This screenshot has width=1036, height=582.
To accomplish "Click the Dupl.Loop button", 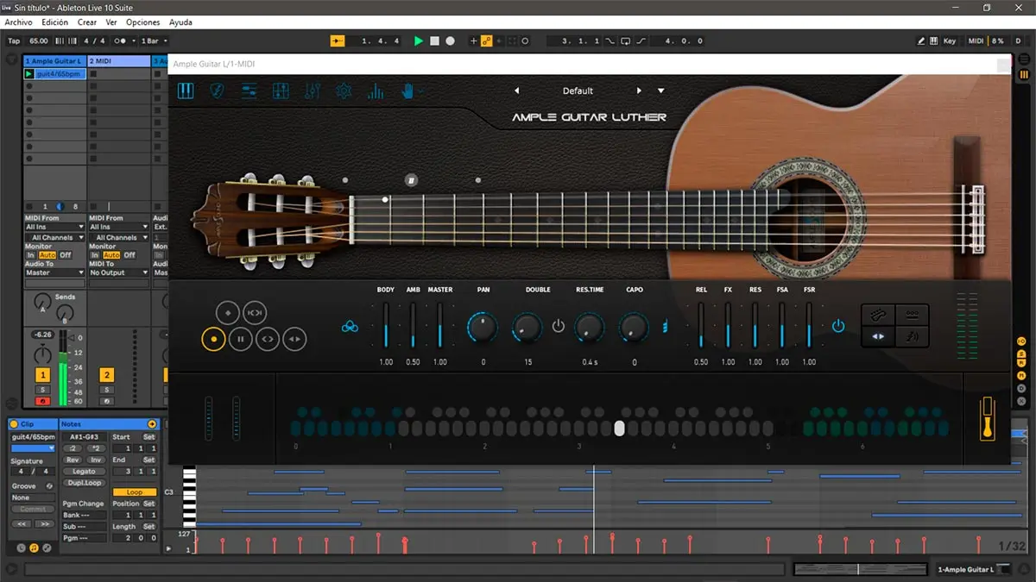I will (84, 483).
